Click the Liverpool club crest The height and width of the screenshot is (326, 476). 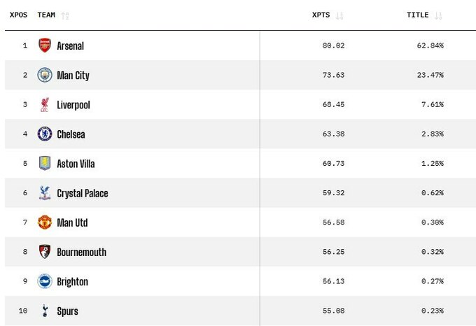[x=45, y=104]
